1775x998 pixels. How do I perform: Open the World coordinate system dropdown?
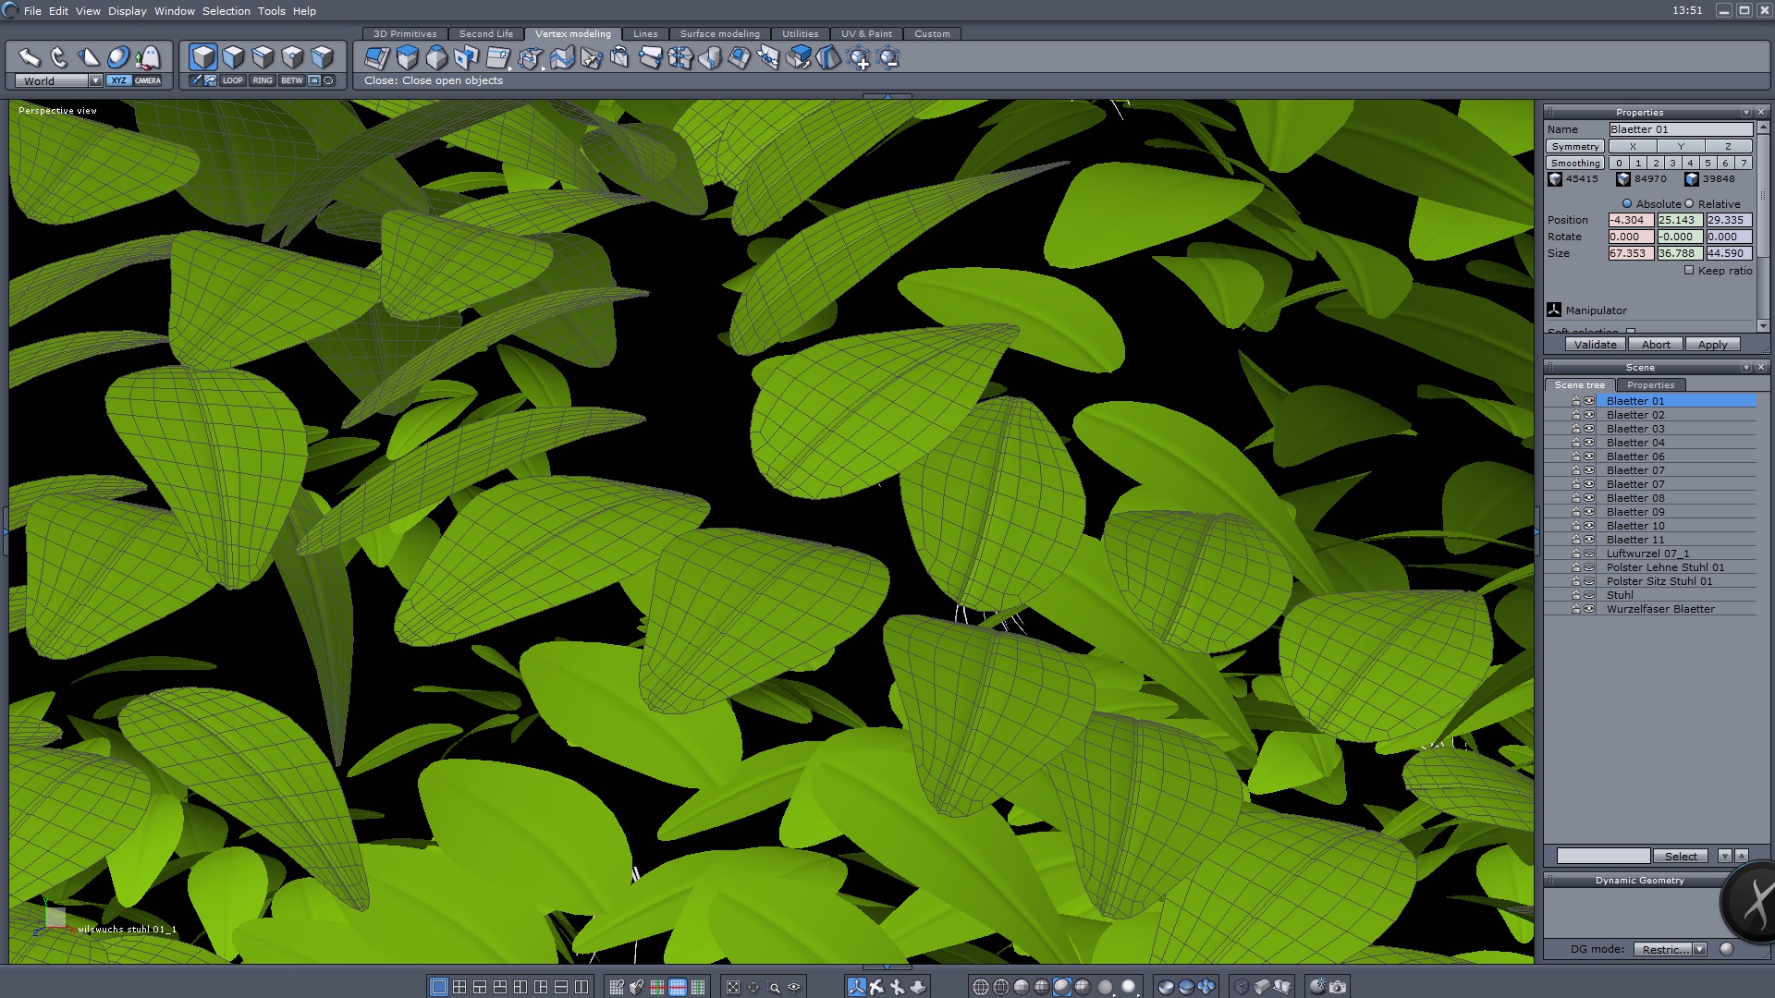(95, 81)
